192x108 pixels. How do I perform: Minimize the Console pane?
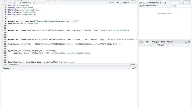click(x=133, y=68)
